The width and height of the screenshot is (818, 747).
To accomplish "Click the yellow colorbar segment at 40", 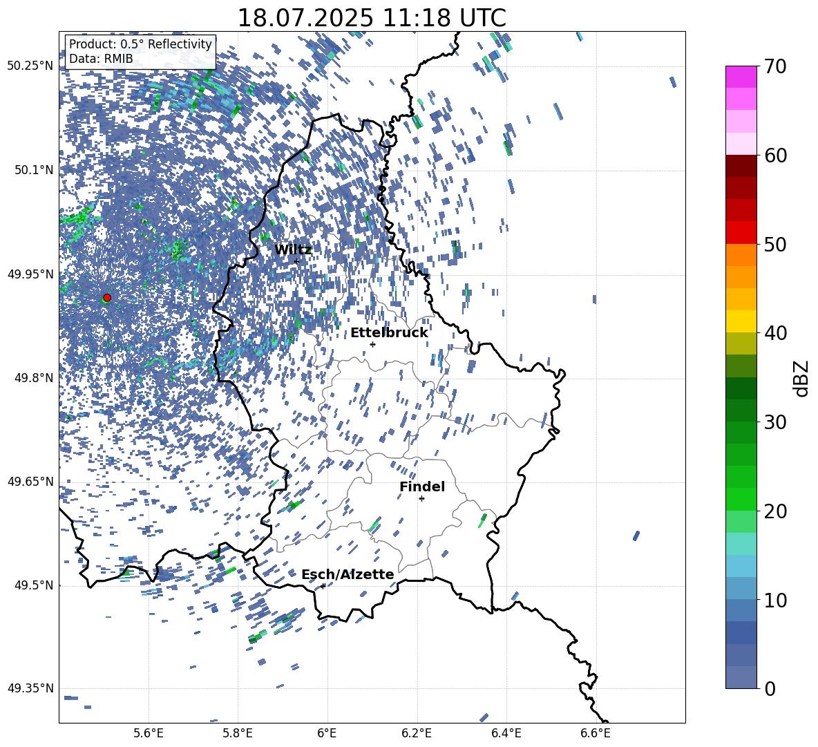I will pyautogui.click(x=741, y=321).
